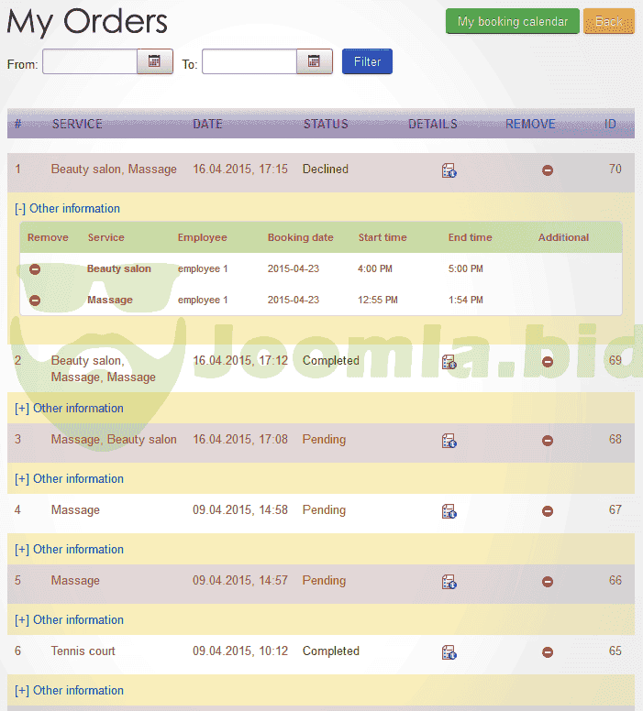The image size is (643, 711).
Task: Open the From date calendar picker
Action: coord(154,61)
